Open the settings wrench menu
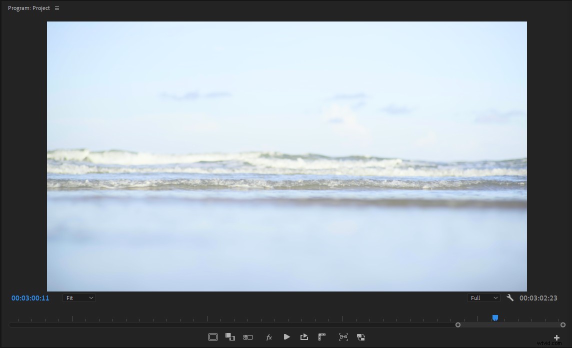 (510, 297)
